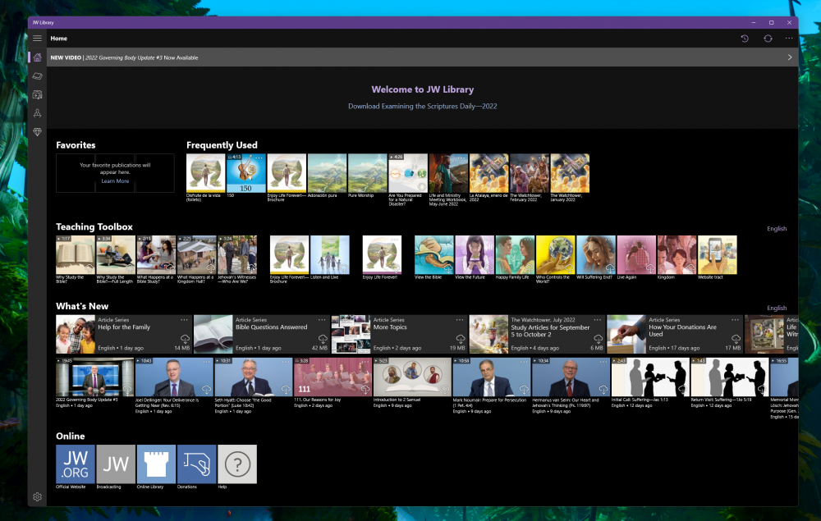The height and width of the screenshot is (521, 821).
Task: Open the Publications/Media sidebar icon
Action: point(37,94)
